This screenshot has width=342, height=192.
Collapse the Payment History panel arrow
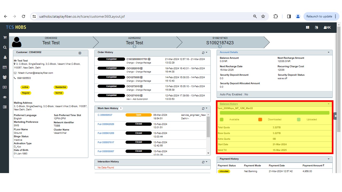coord(329,159)
